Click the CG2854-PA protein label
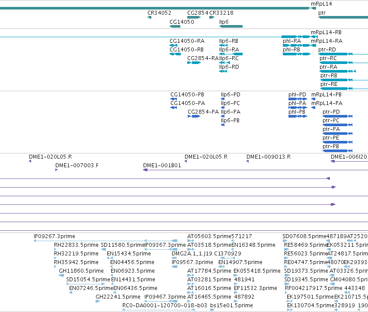368x312 pixels. (203, 112)
